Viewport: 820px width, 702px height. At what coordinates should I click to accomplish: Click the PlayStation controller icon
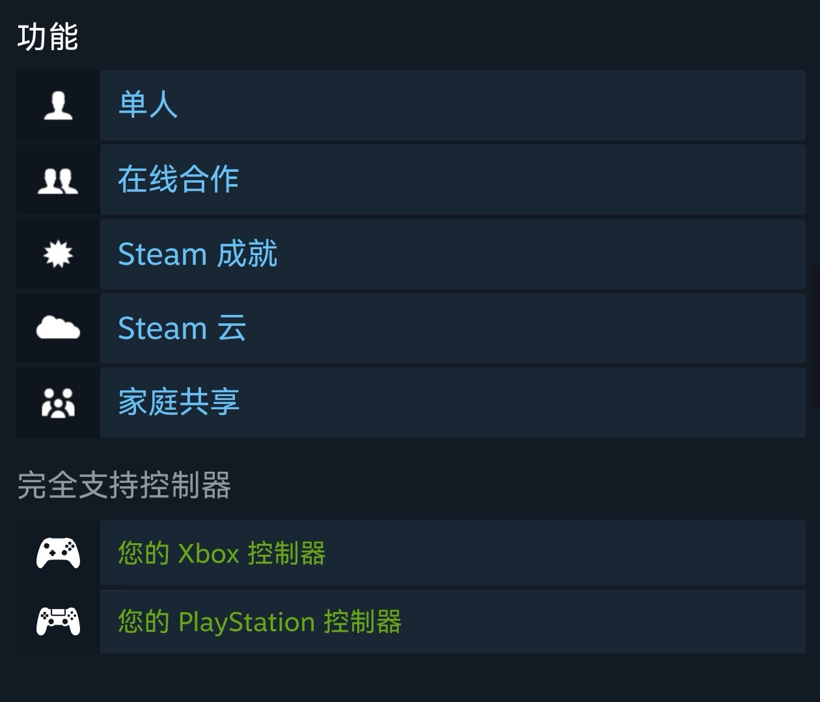coord(58,621)
